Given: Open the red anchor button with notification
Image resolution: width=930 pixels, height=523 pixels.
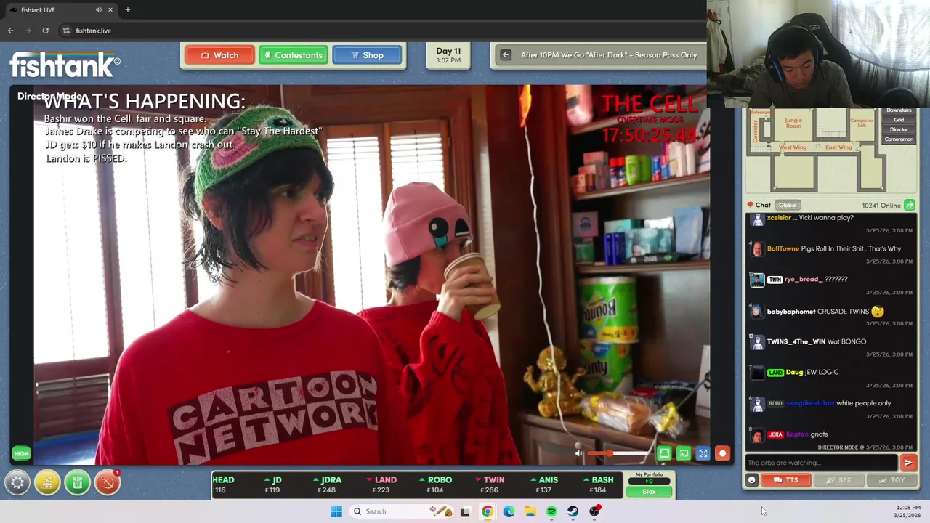Looking at the screenshot, I should click(107, 482).
